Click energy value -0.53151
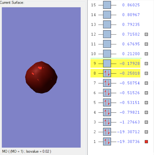The image size is (154, 155). [130, 102]
